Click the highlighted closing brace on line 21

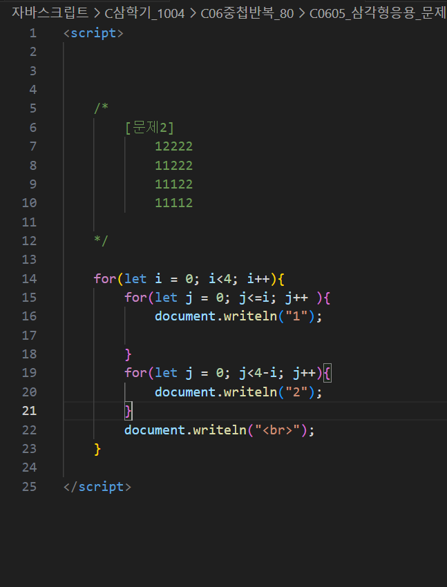click(x=129, y=411)
